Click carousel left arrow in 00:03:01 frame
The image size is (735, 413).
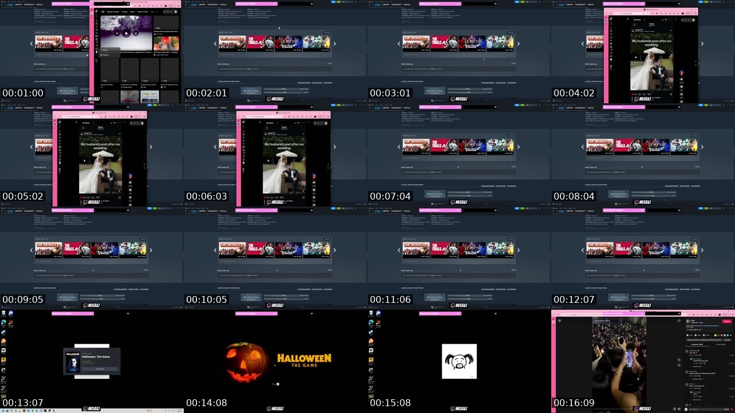pyautogui.click(x=399, y=43)
